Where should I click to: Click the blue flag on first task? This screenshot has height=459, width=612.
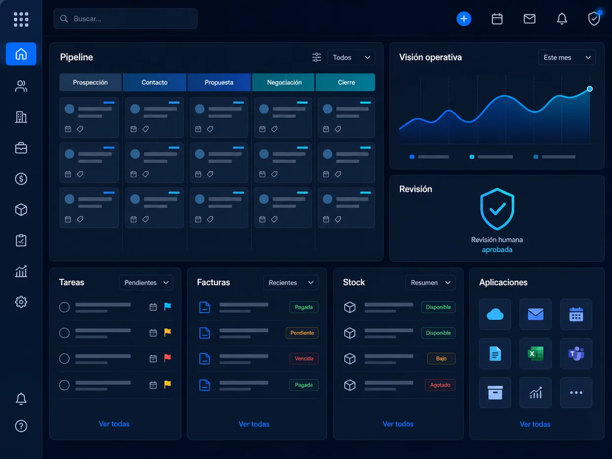click(x=167, y=306)
